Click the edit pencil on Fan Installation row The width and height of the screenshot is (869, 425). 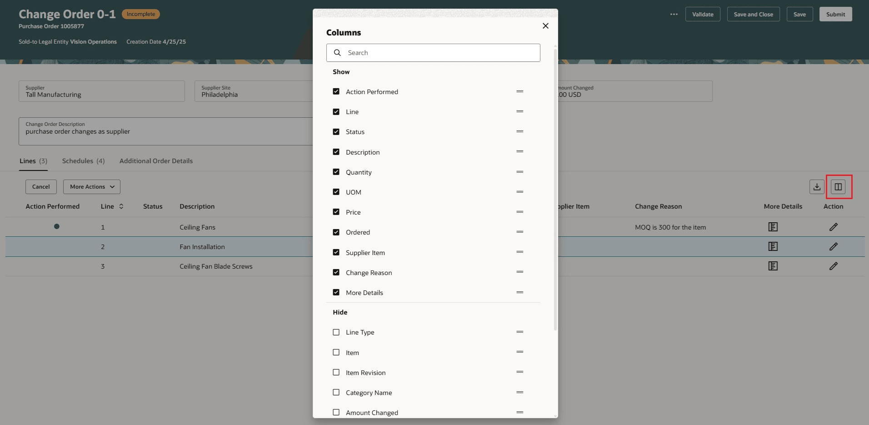pyautogui.click(x=834, y=246)
